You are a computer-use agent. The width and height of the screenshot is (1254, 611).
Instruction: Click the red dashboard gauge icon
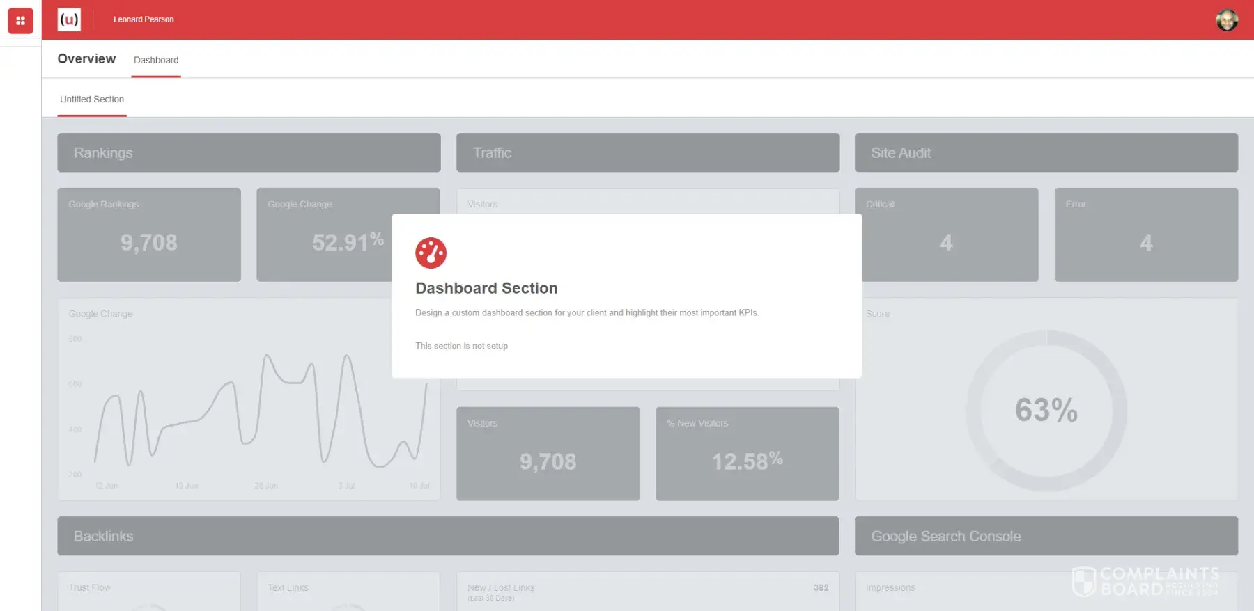tap(431, 253)
